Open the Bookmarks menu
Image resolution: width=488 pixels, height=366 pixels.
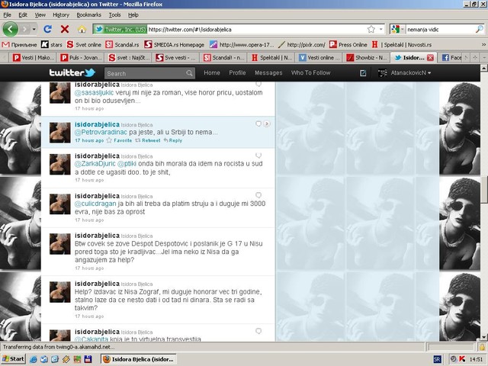88,14
